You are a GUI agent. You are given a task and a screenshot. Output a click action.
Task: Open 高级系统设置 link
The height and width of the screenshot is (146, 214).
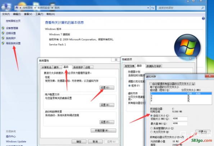coord(13,43)
